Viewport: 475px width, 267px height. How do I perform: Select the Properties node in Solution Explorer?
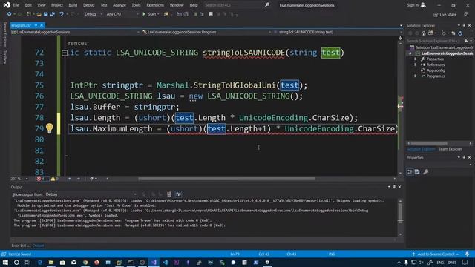pyautogui.click(x=435, y=59)
